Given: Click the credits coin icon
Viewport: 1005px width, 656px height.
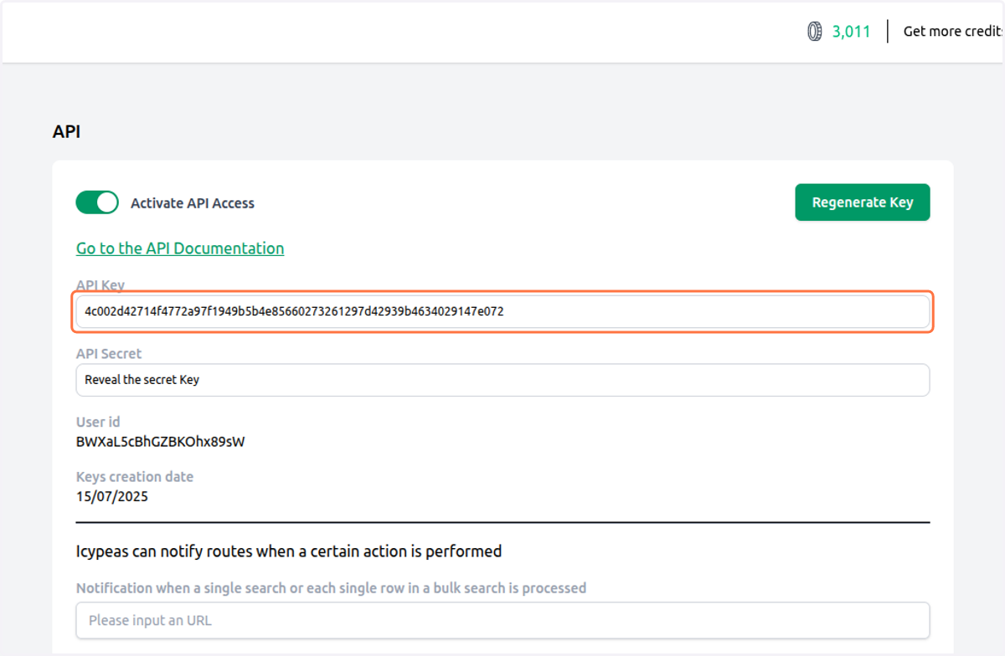Looking at the screenshot, I should pos(814,32).
